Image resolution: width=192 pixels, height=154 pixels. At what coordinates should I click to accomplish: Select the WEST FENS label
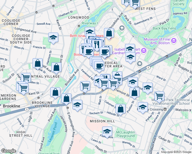pyautogui.click(x=146, y=9)
